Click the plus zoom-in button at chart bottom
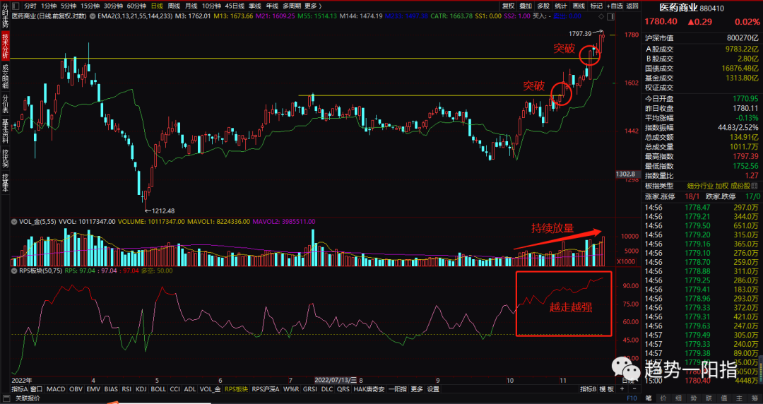 [x=622, y=389]
